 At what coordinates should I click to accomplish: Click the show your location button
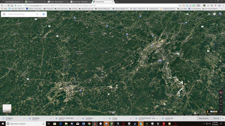click(x=221, y=101)
